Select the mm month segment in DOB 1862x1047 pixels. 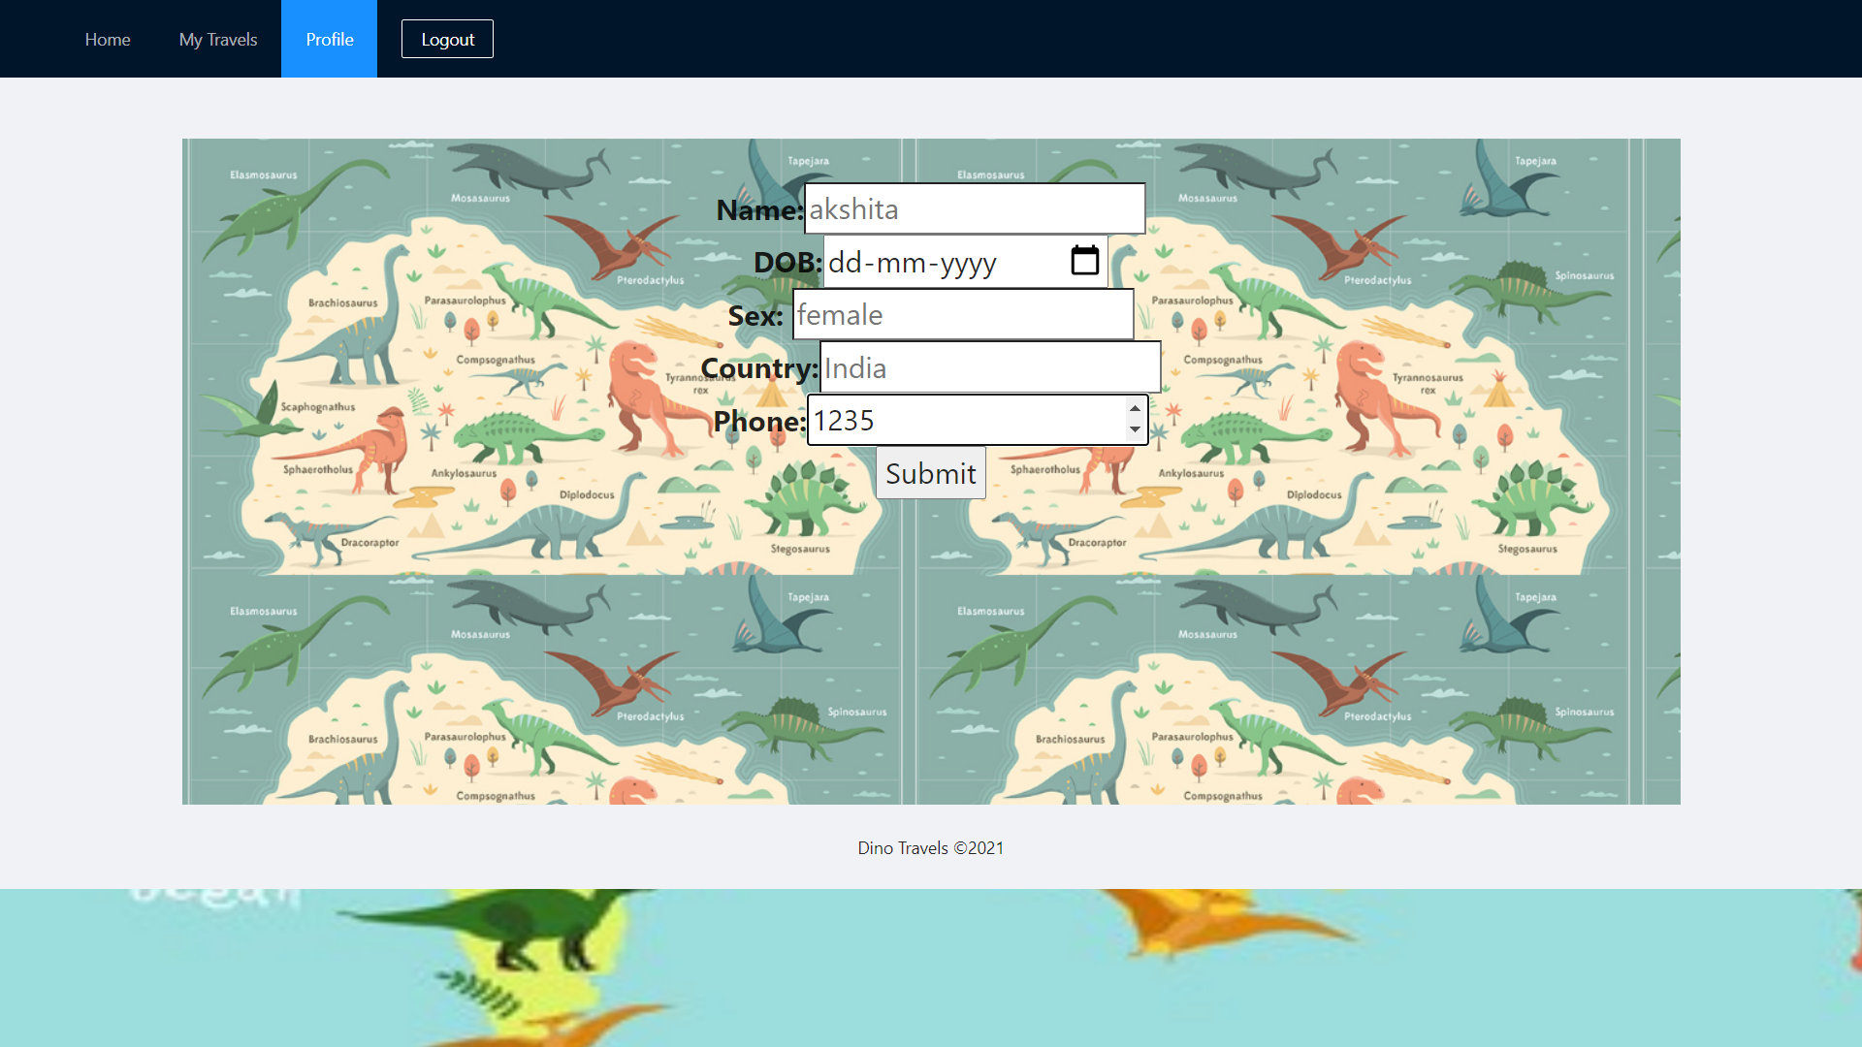(x=900, y=263)
